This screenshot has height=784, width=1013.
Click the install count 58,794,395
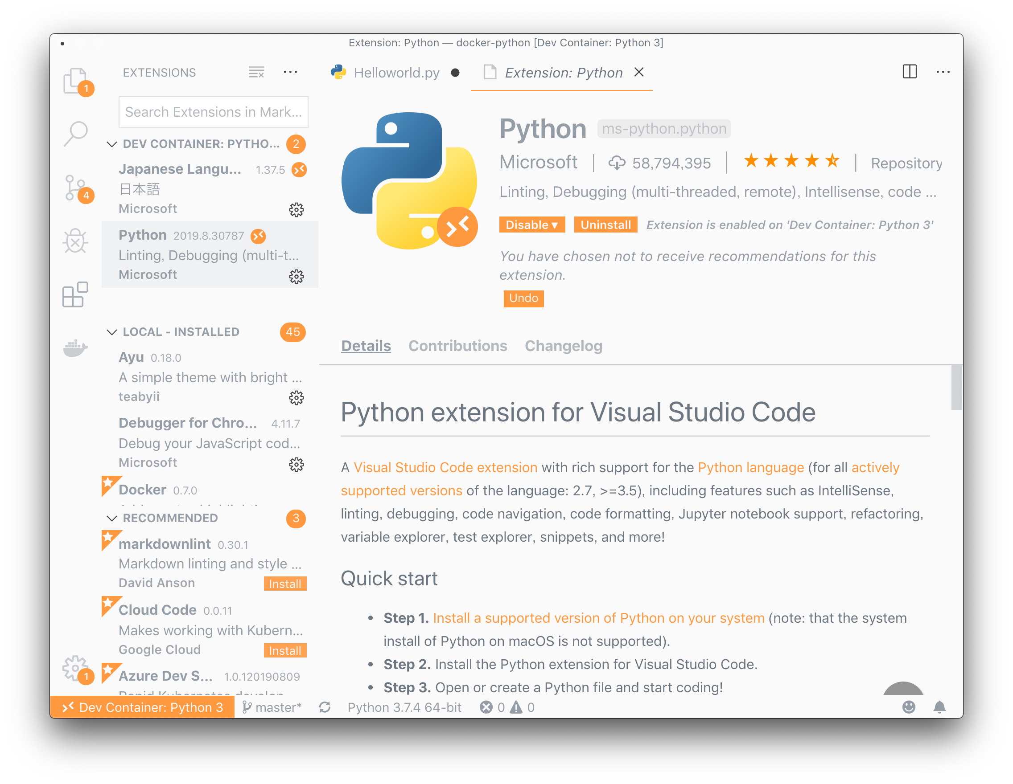(659, 163)
